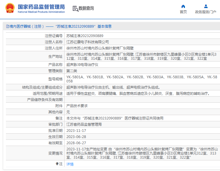This screenshot has width=220, height=171.
Task: Click the model list starting YK-5801A
Action: tap(142, 79)
